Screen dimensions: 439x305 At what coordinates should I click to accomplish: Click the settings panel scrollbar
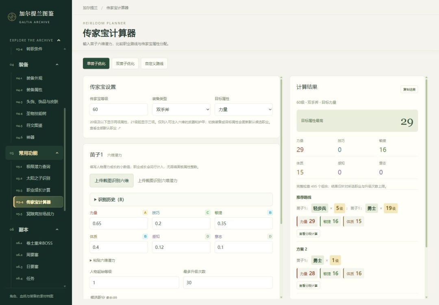[281, 152]
